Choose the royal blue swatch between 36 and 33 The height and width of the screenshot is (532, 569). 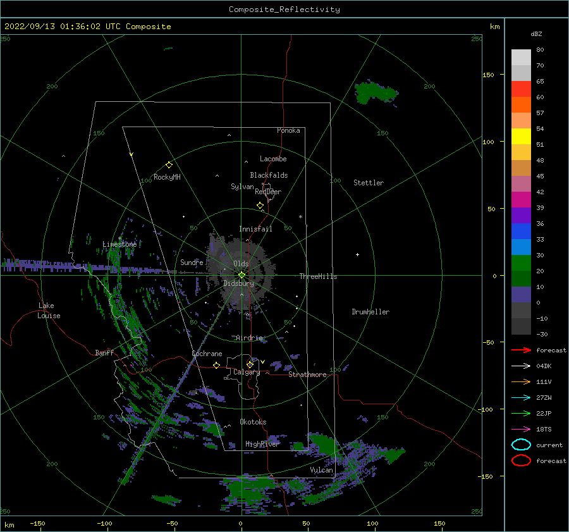pos(521,232)
